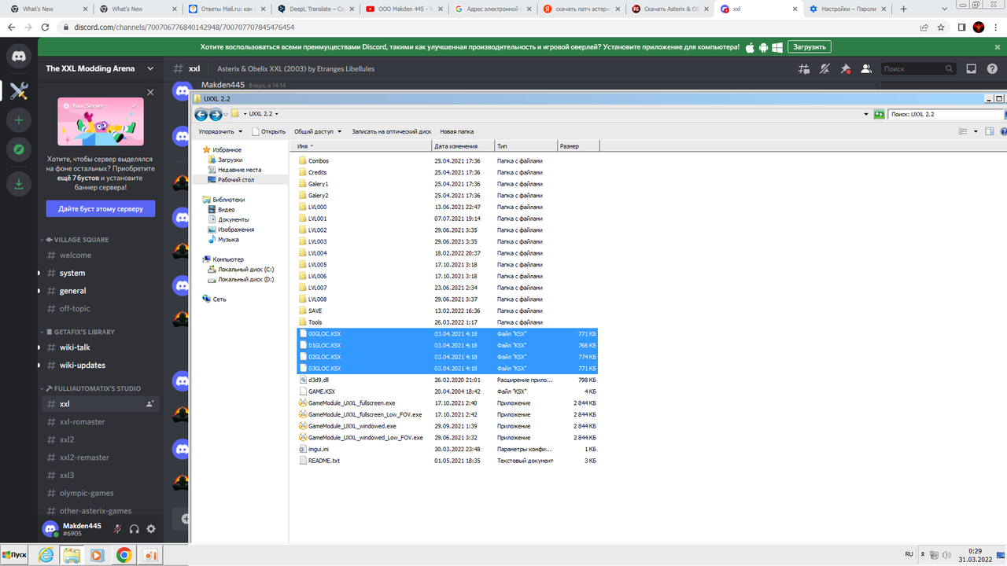Screen dimensions: 1007x566
Task: Launch Internet Explorer from taskbar
Action: pos(46,555)
